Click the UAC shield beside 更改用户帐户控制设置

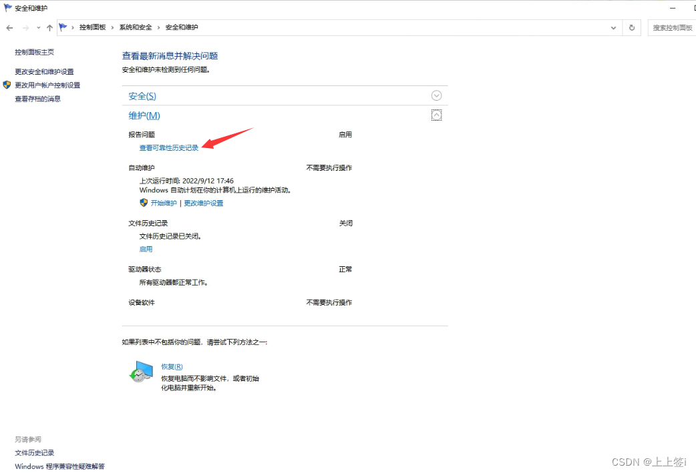[x=7, y=85]
